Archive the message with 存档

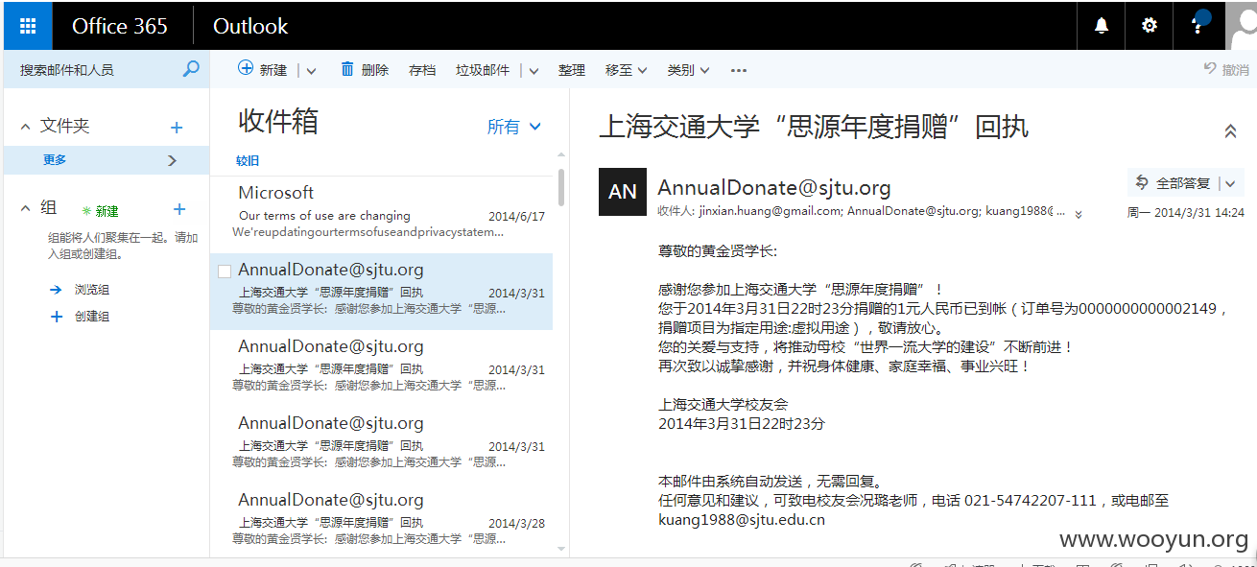[x=422, y=70]
